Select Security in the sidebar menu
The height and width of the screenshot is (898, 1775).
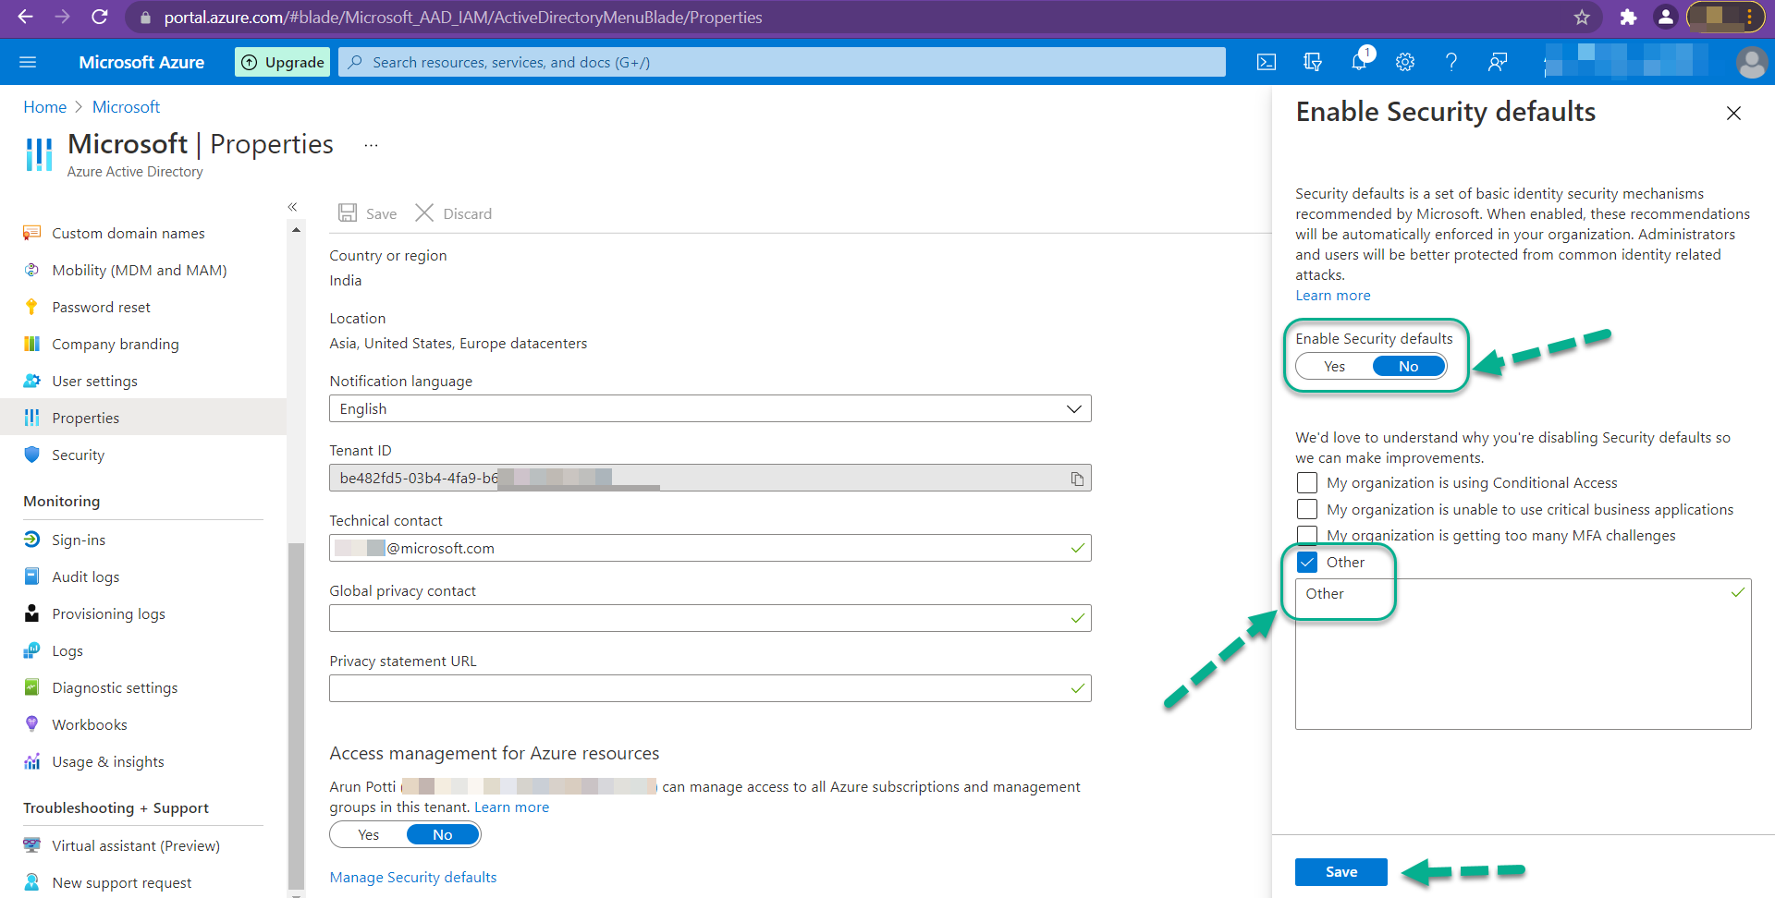[77, 455]
